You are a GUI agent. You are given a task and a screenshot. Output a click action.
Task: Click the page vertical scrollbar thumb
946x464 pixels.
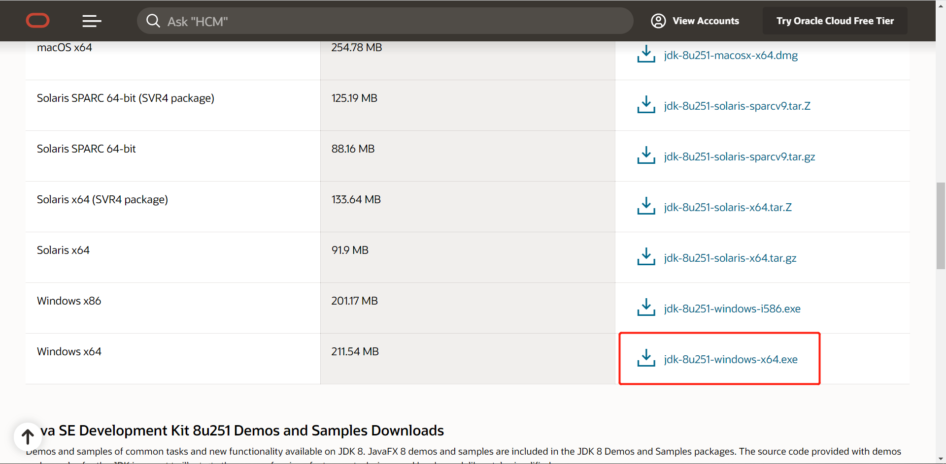941,226
